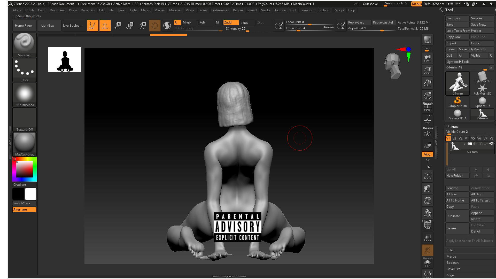Click the Live Boolean button
Image resolution: width=496 pixels, height=279 pixels.
coord(72,25)
